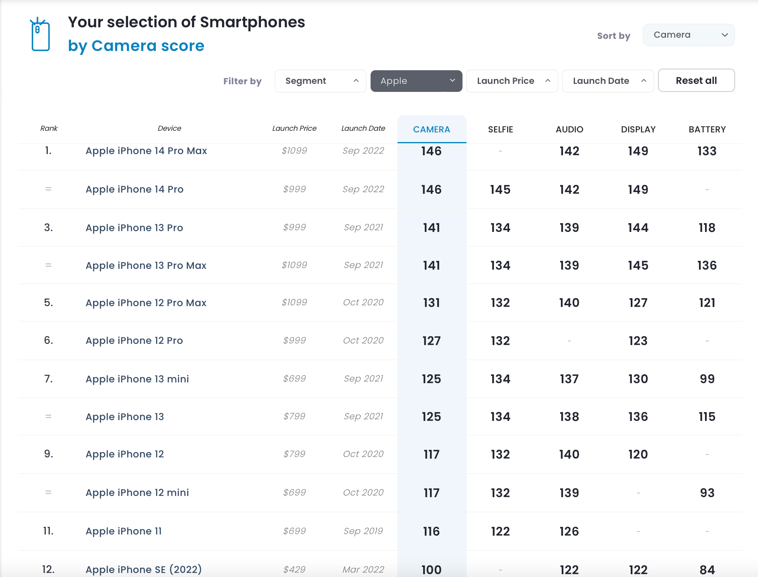758x577 pixels.
Task: Open the Sort by Camera dropdown
Action: coord(689,35)
